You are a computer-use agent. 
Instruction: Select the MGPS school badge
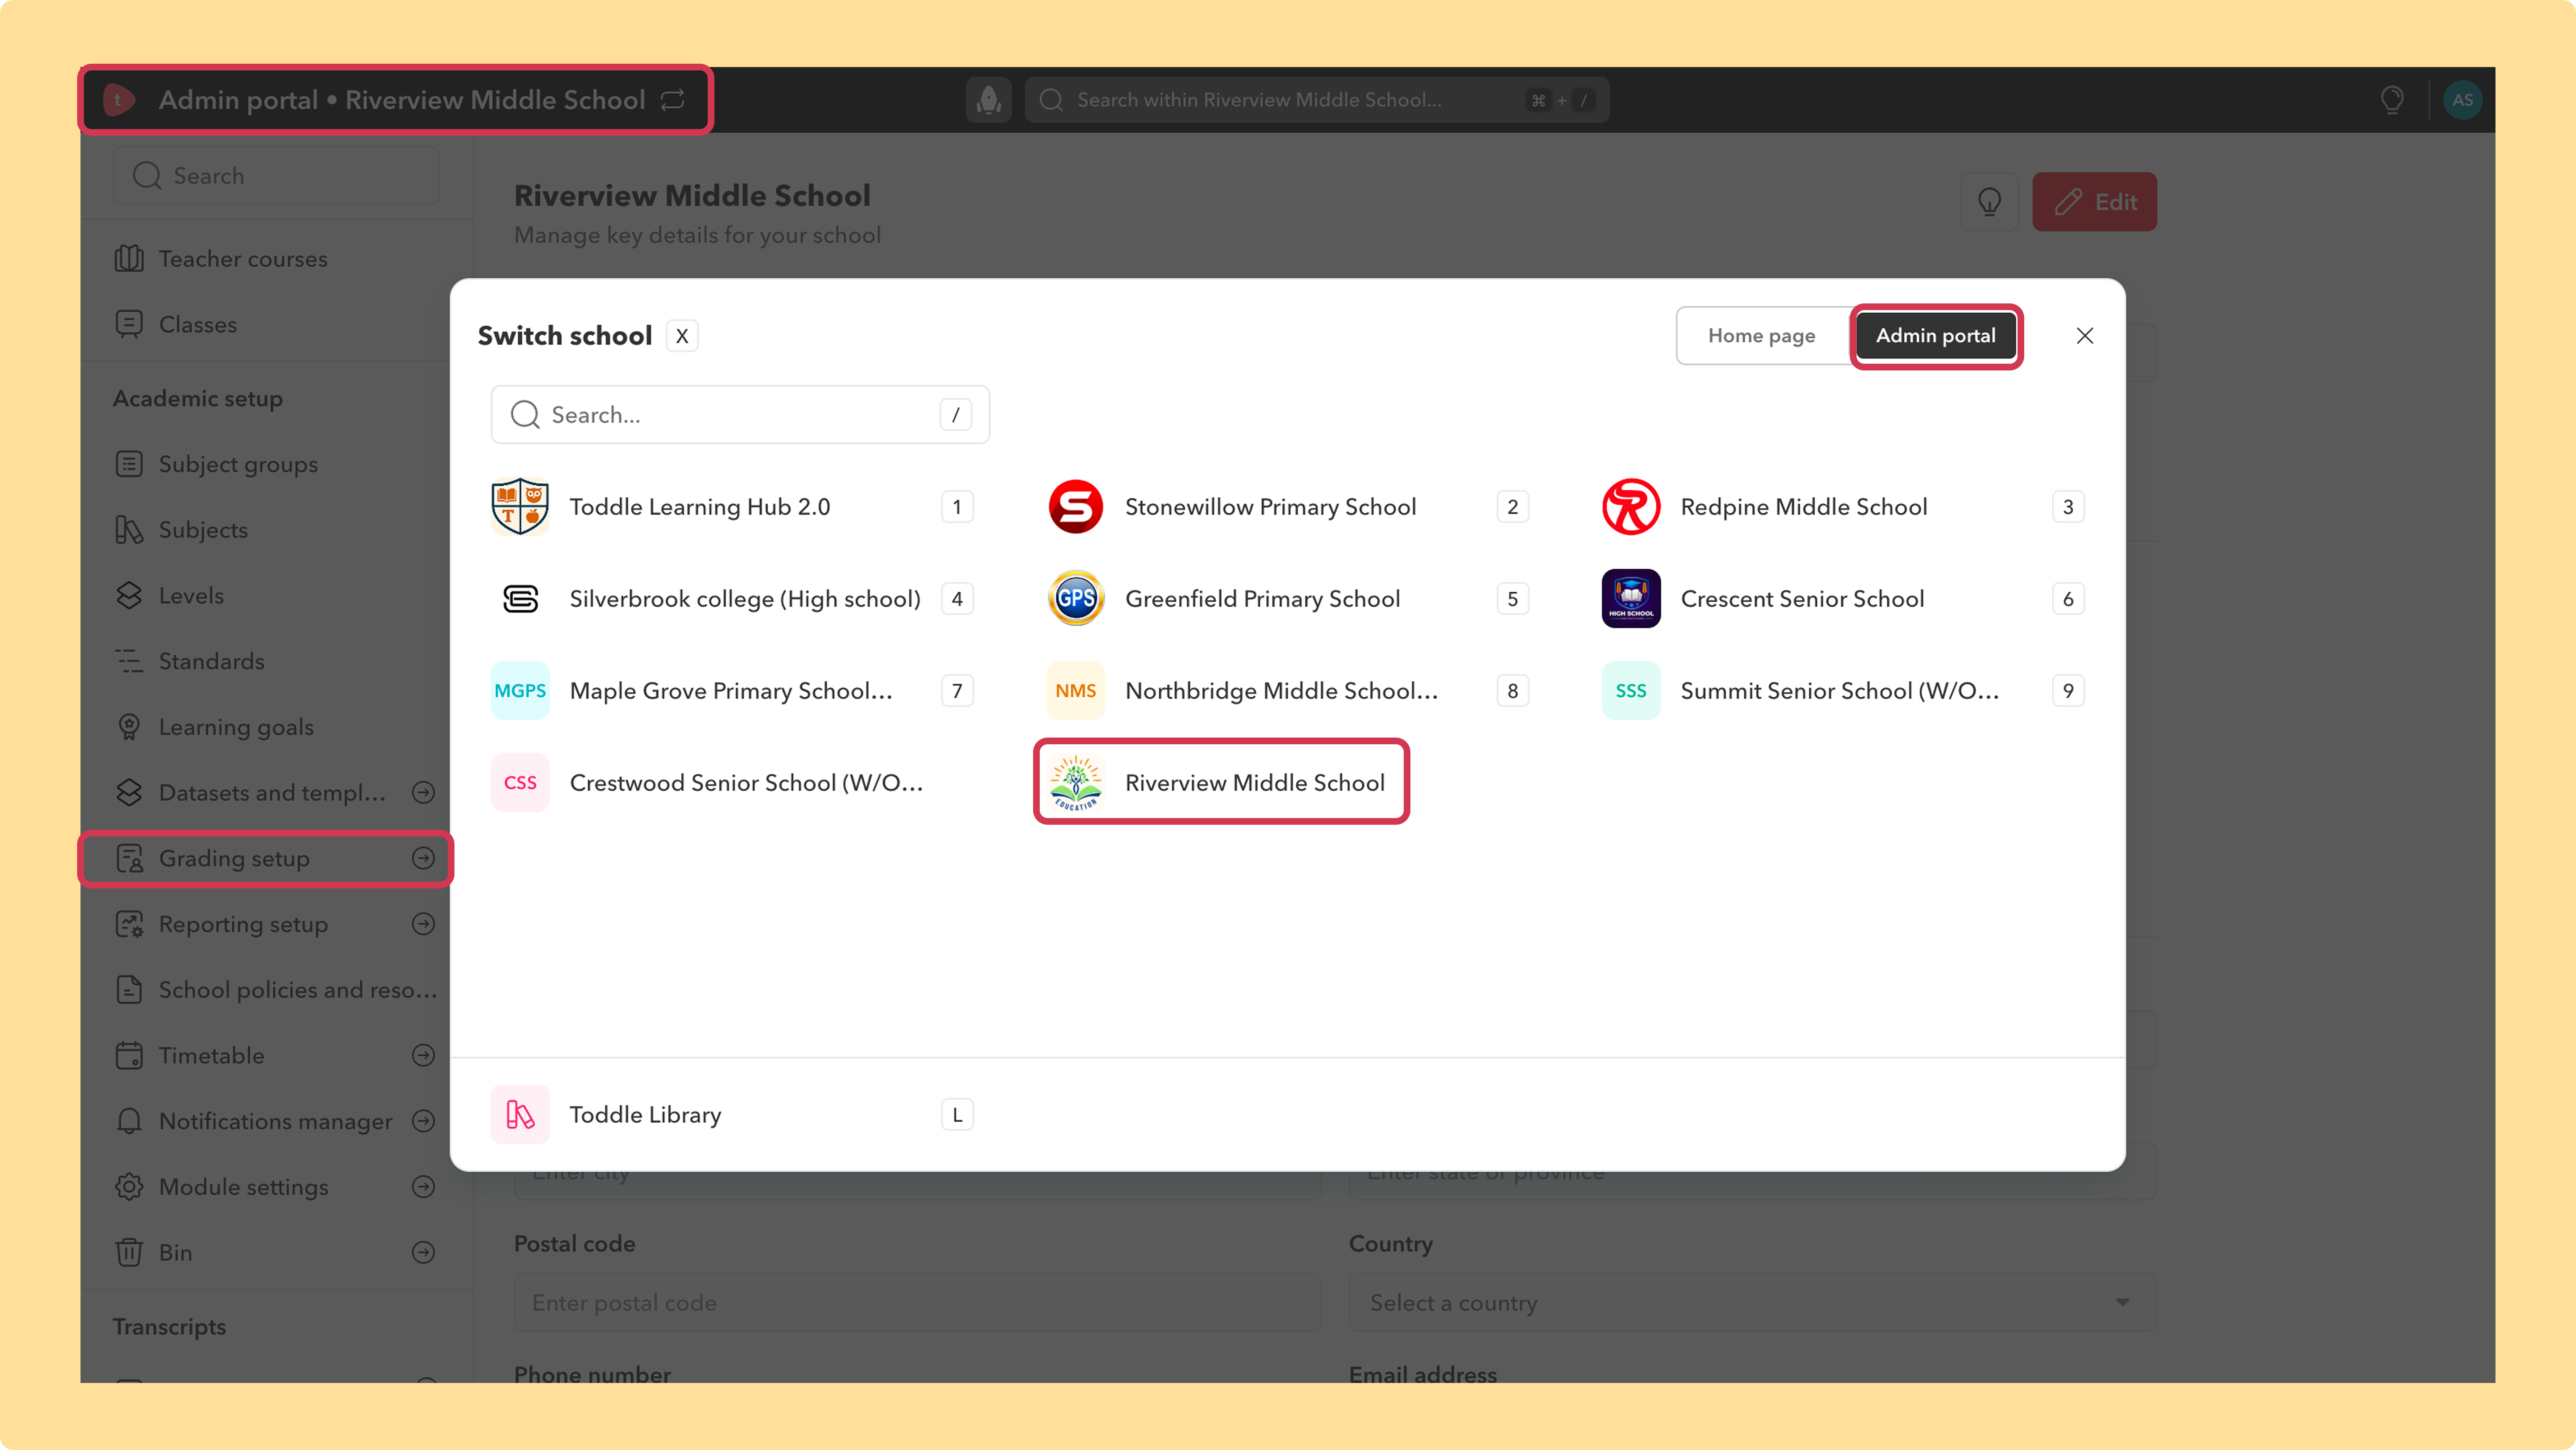[520, 691]
